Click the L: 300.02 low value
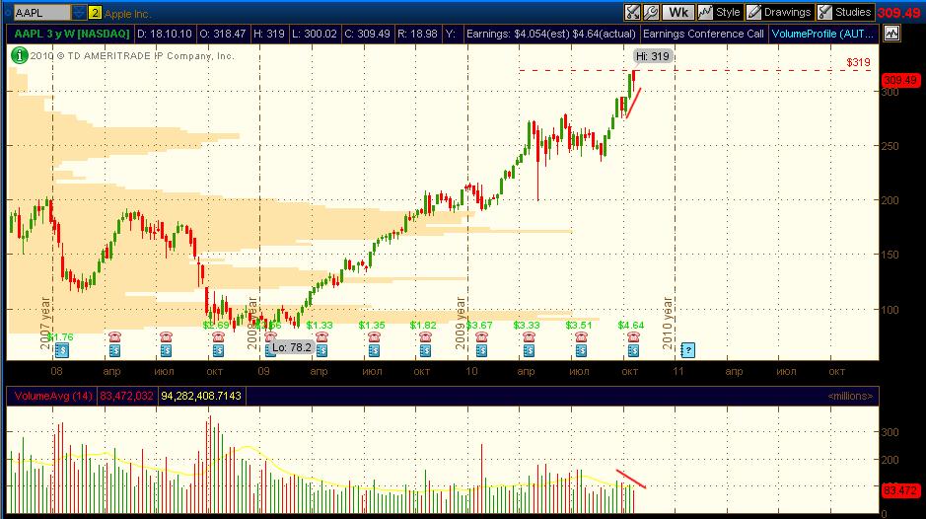 (315, 34)
